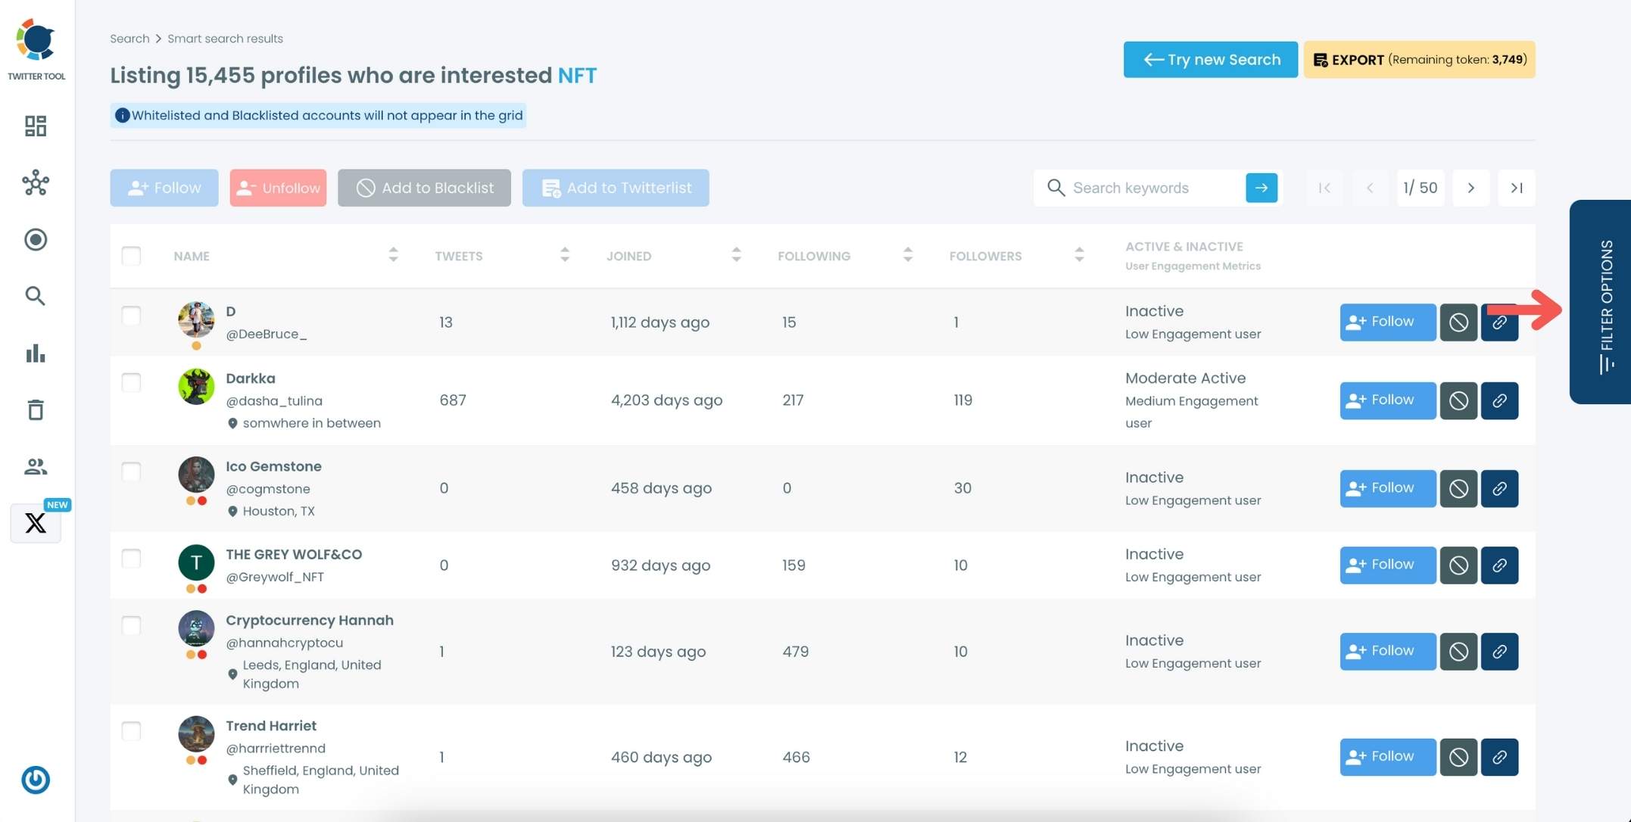This screenshot has height=822, width=1631.
Task: Navigate to Search via the breadcrumb
Action: pyautogui.click(x=129, y=38)
